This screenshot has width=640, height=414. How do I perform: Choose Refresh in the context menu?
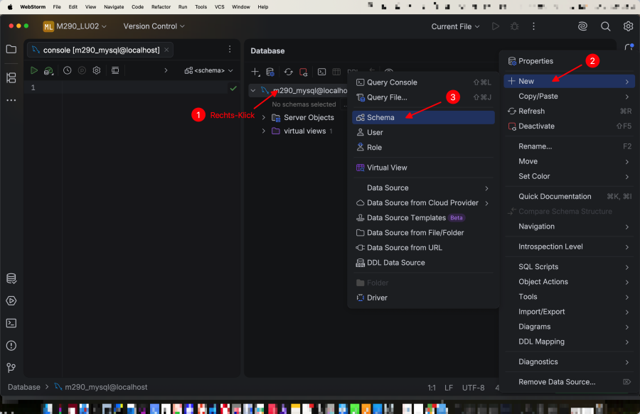pos(569,111)
